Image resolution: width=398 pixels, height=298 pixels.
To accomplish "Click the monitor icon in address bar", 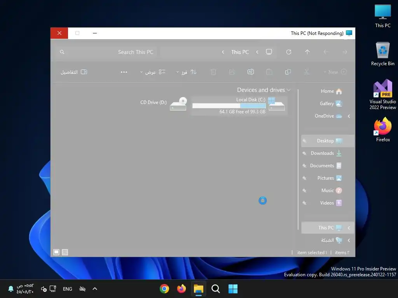I will [x=269, y=52].
